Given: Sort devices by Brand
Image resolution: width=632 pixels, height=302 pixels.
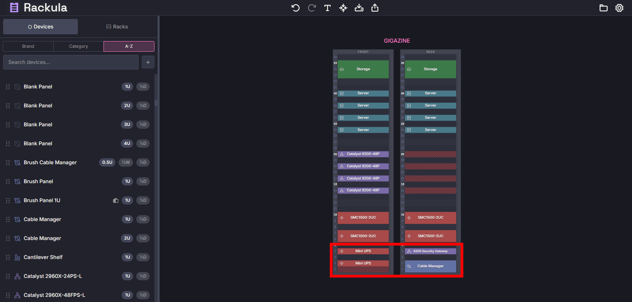Looking at the screenshot, I should (28, 47).
